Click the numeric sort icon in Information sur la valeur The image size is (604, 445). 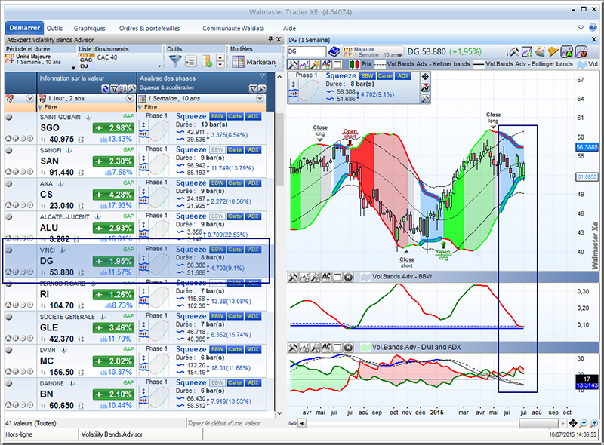point(123,89)
